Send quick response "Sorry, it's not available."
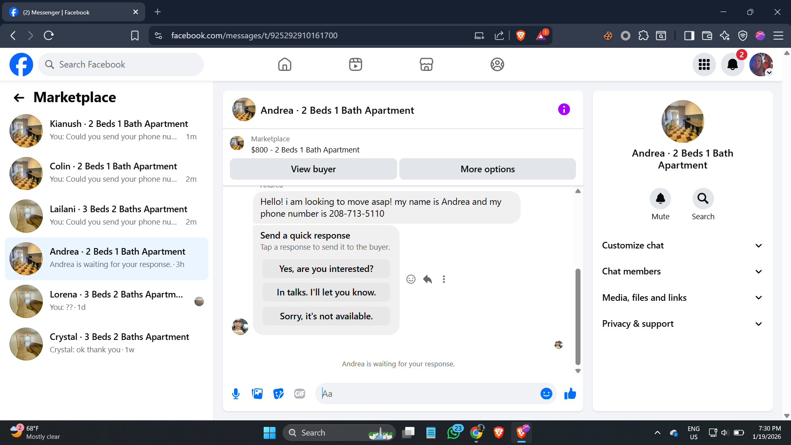The height and width of the screenshot is (445, 791). [x=326, y=316]
